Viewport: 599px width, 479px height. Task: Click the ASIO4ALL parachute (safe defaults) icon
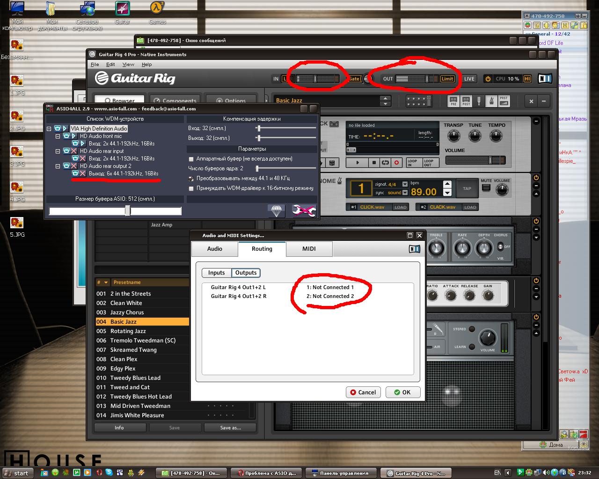(276, 210)
